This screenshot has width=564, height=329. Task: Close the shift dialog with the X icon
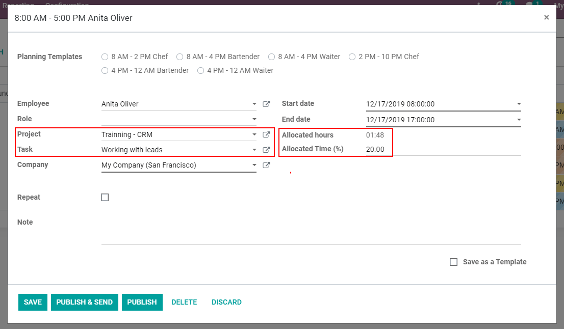[546, 17]
